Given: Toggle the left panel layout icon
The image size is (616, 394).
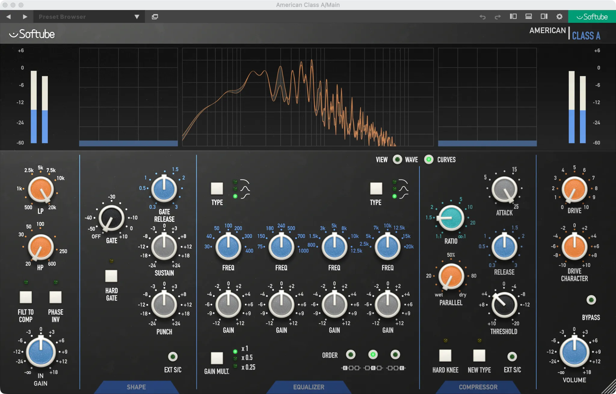Looking at the screenshot, I should [513, 17].
